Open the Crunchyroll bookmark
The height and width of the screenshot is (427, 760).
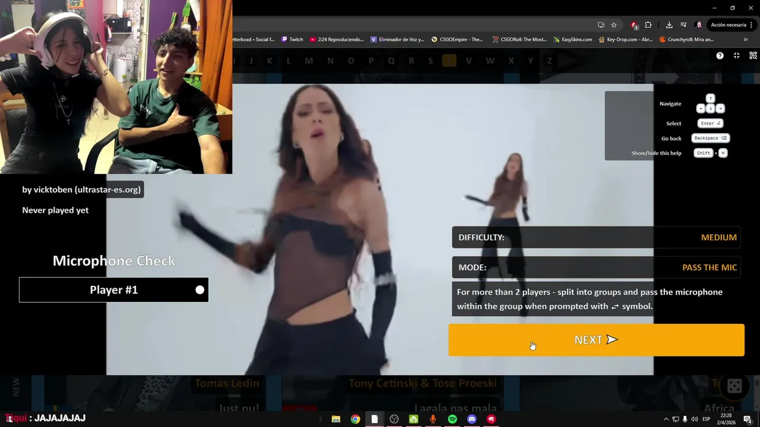click(x=687, y=40)
